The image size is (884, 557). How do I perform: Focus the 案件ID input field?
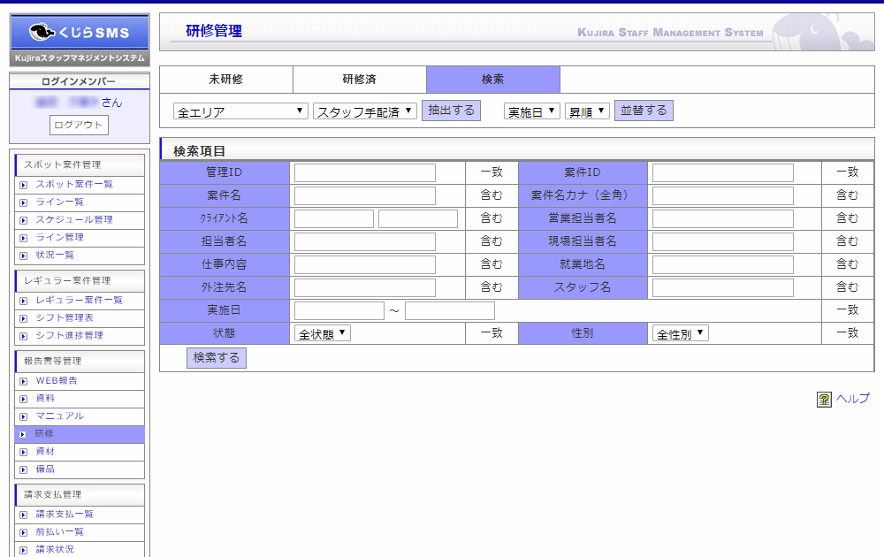click(x=723, y=172)
